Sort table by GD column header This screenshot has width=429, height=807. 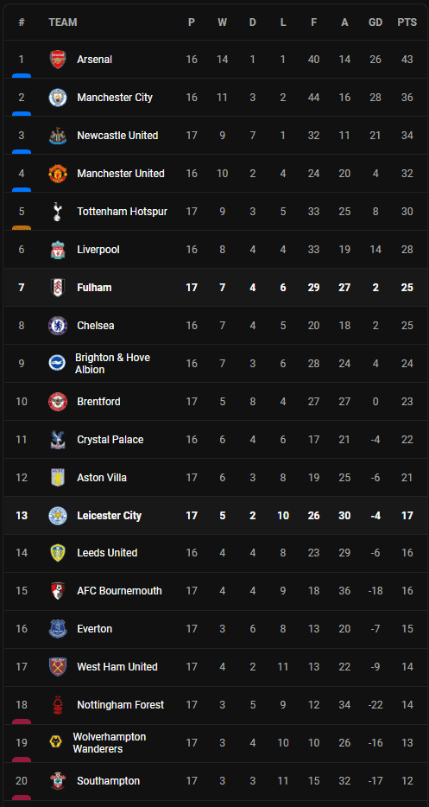(375, 22)
